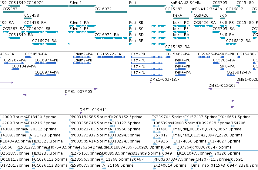Click the CG5287 gene label
Viewport: 258px width, 170px height.
point(10,9)
